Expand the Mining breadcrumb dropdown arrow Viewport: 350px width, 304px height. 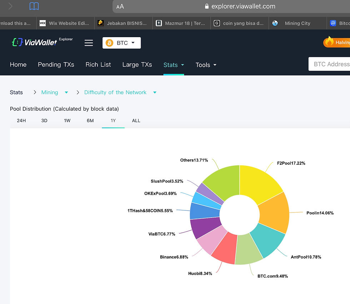66,93
